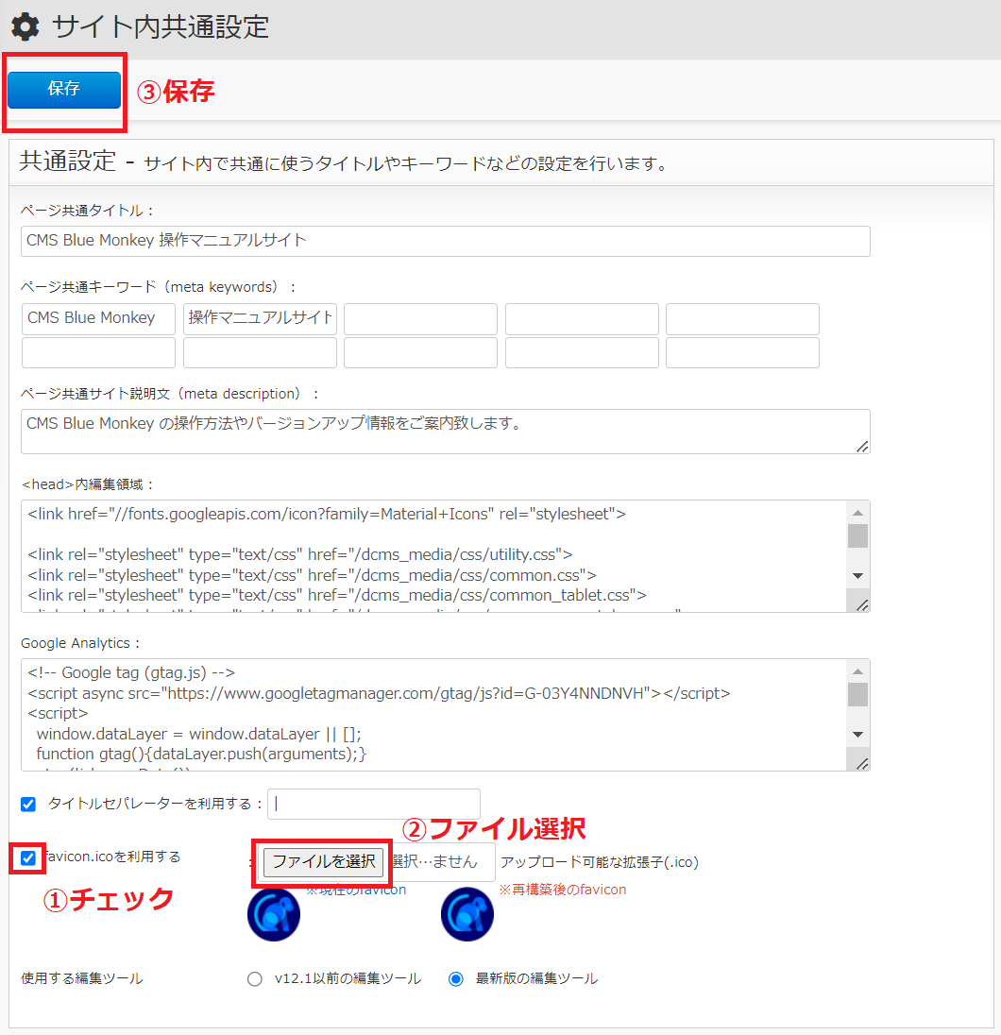The height and width of the screenshot is (1035, 1001).
Task: Click the resize handle of the meta description textarea
Action: [862, 447]
